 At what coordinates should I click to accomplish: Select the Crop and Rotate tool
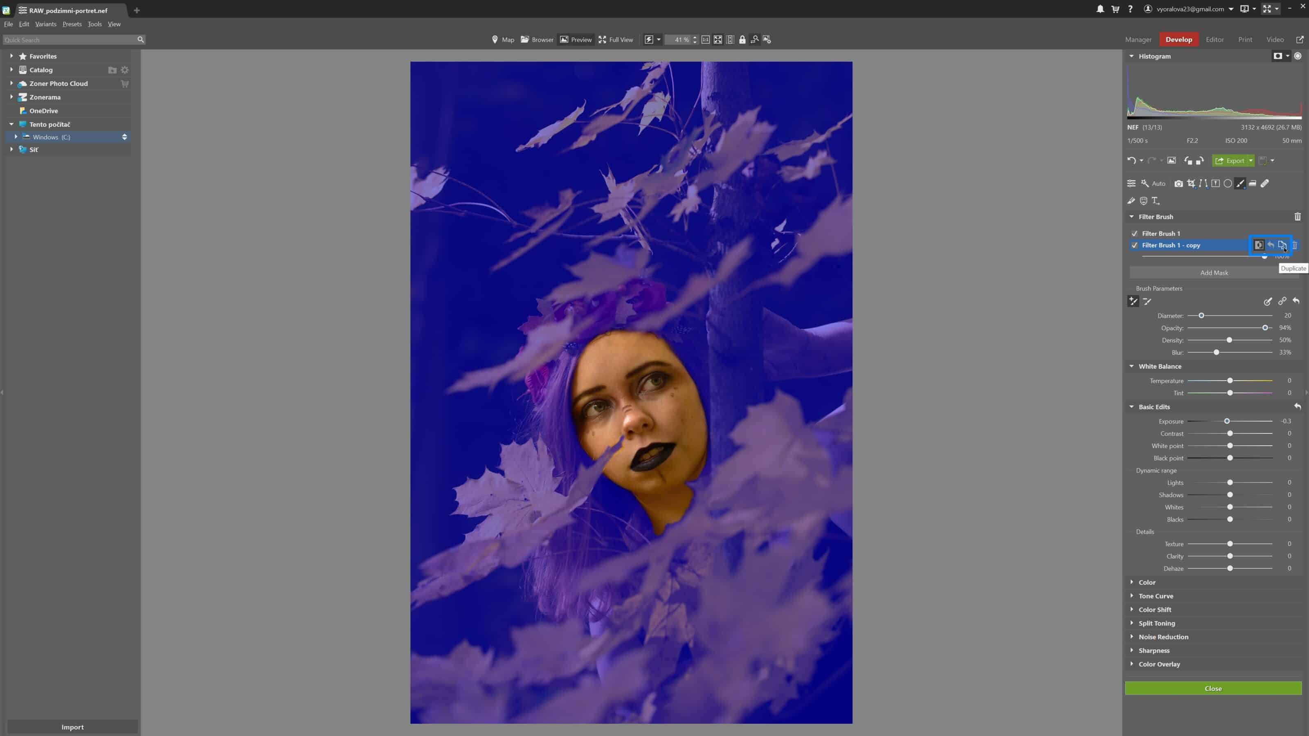tap(1191, 183)
